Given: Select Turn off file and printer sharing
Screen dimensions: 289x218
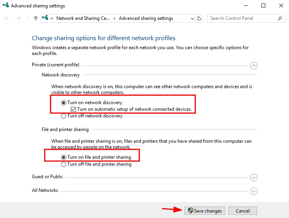Looking at the screenshot, I should pyautogui.click(x=64, y=164).
